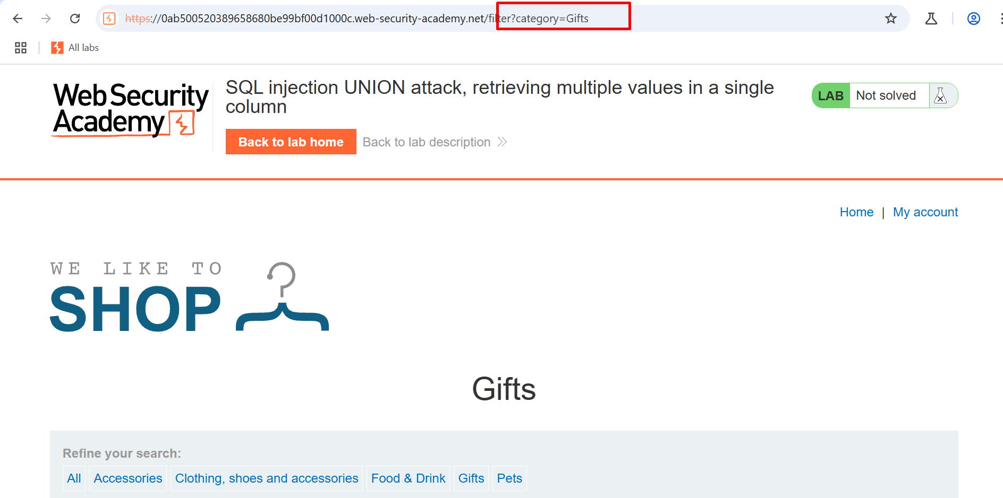
Task: Filter by Accessories category
Action: point(128,478)
